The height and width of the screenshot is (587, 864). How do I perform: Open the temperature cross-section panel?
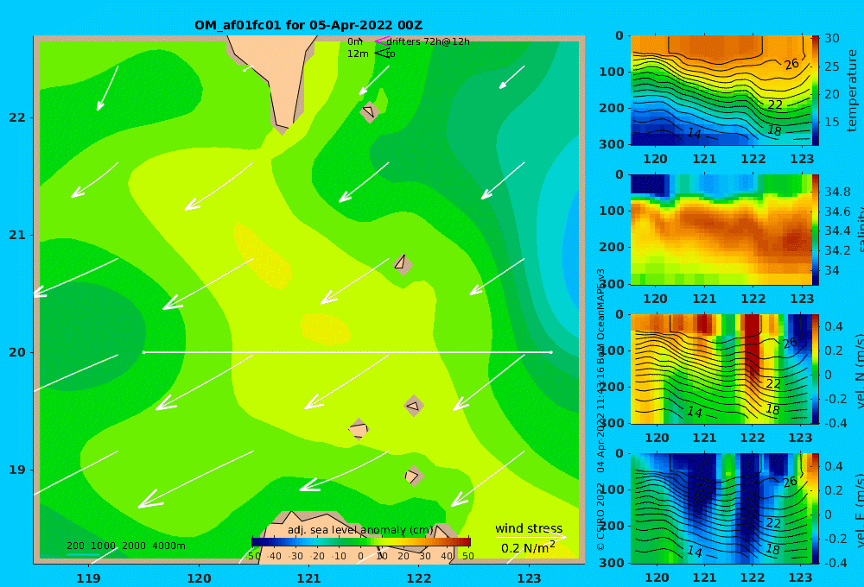[721, 91]
